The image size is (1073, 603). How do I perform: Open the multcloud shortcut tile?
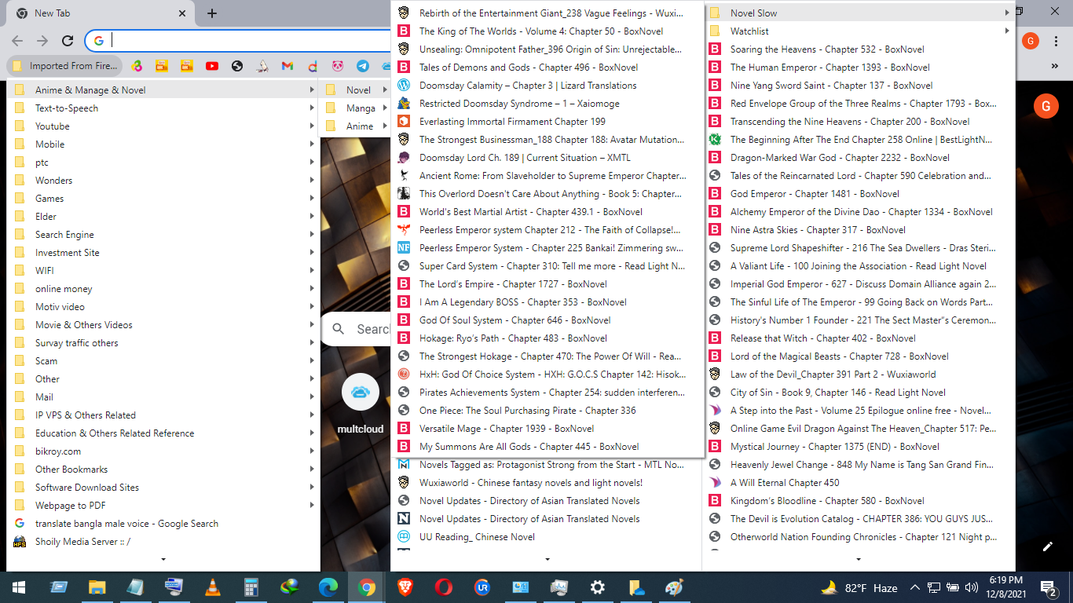[361, 405]
